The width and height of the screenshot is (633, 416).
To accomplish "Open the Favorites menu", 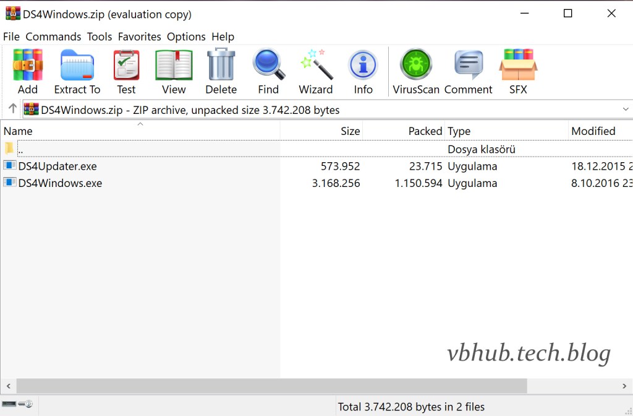I will 139,37.
